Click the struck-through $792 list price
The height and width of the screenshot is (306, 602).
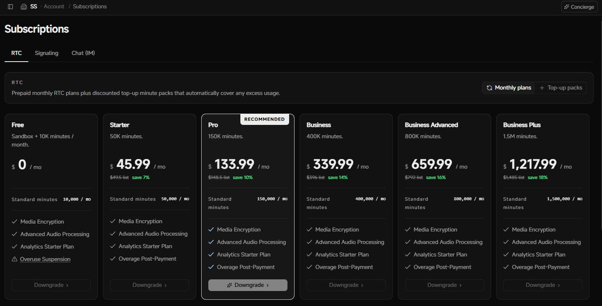coord(414,177)
